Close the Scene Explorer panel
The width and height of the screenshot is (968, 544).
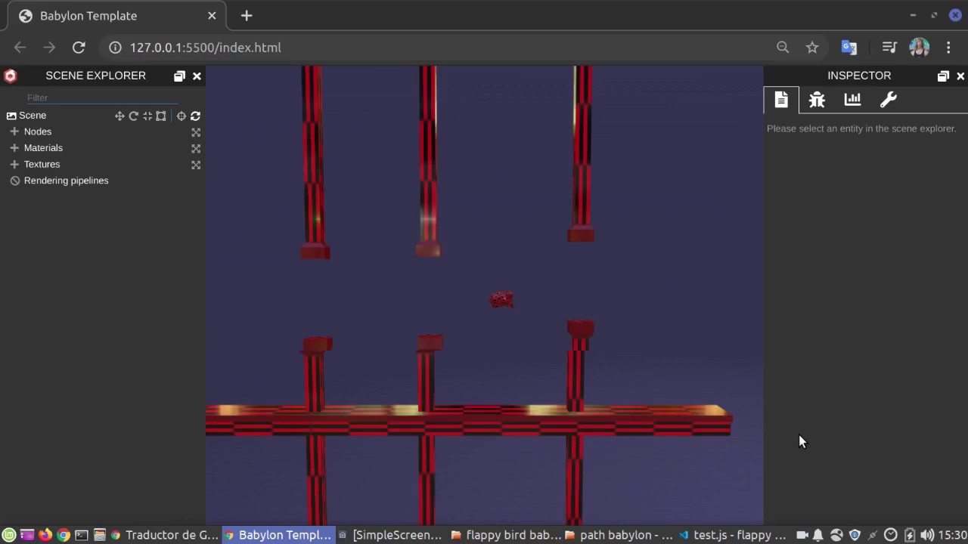197,76
